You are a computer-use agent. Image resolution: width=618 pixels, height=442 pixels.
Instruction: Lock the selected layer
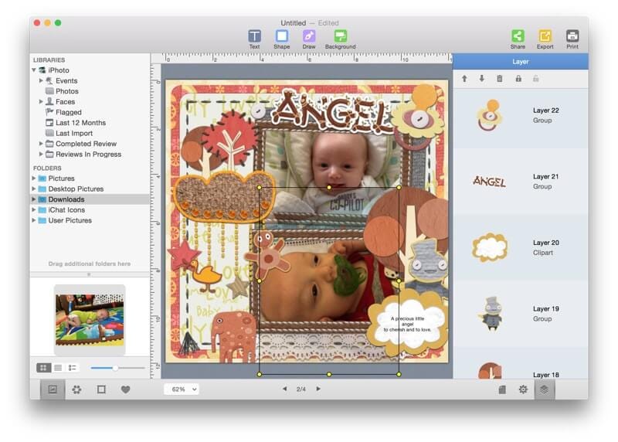click(x=518, y=79)
